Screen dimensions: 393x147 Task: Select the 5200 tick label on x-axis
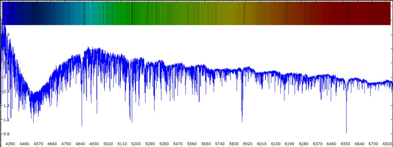[136, 143]
